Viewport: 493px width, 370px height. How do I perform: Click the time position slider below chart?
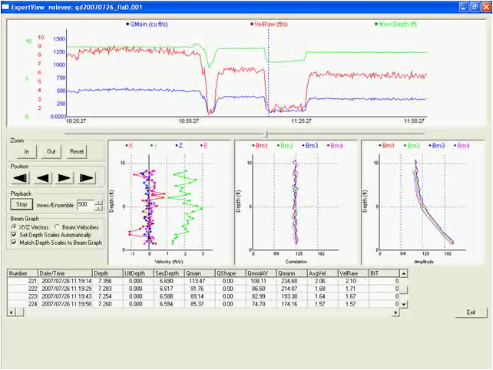pyautogui.click(x=266, y=134)
